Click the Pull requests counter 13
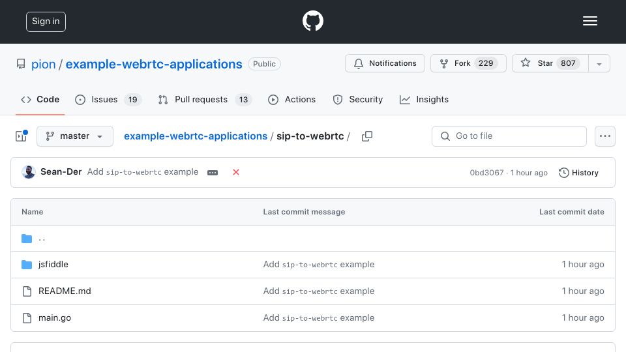This screenshot has height=352, width=626. coord(243,99)
